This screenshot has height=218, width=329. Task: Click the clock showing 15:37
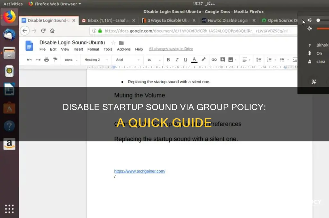203,4
